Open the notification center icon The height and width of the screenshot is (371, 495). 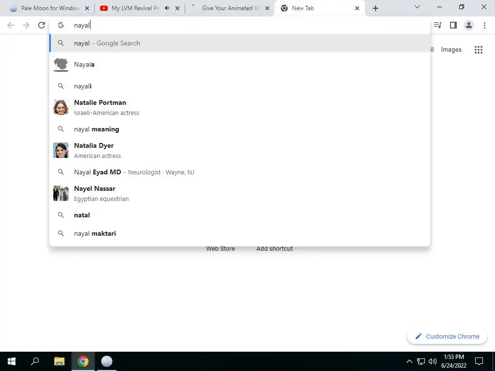[479, 361]
